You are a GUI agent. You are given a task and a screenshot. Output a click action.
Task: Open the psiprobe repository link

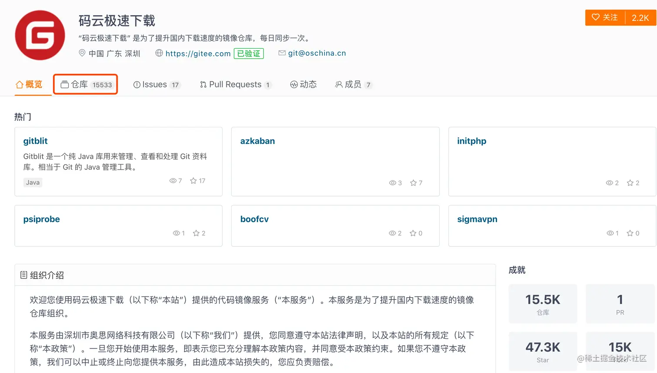[42, 219]
